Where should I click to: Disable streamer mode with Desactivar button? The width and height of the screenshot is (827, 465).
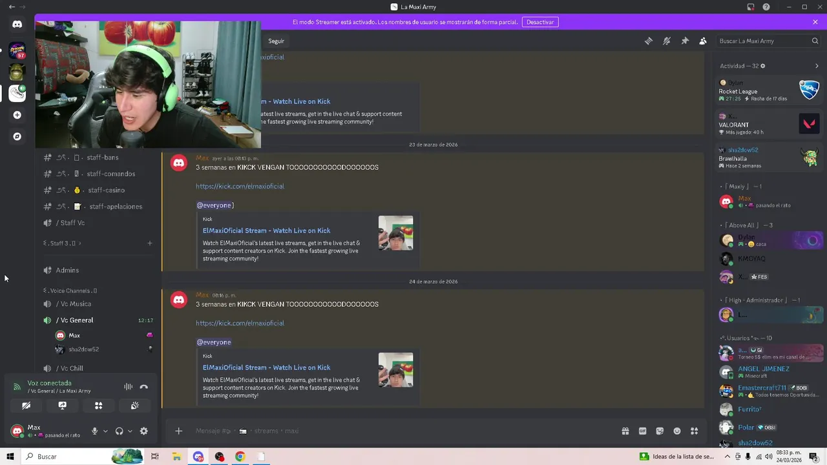540,22
